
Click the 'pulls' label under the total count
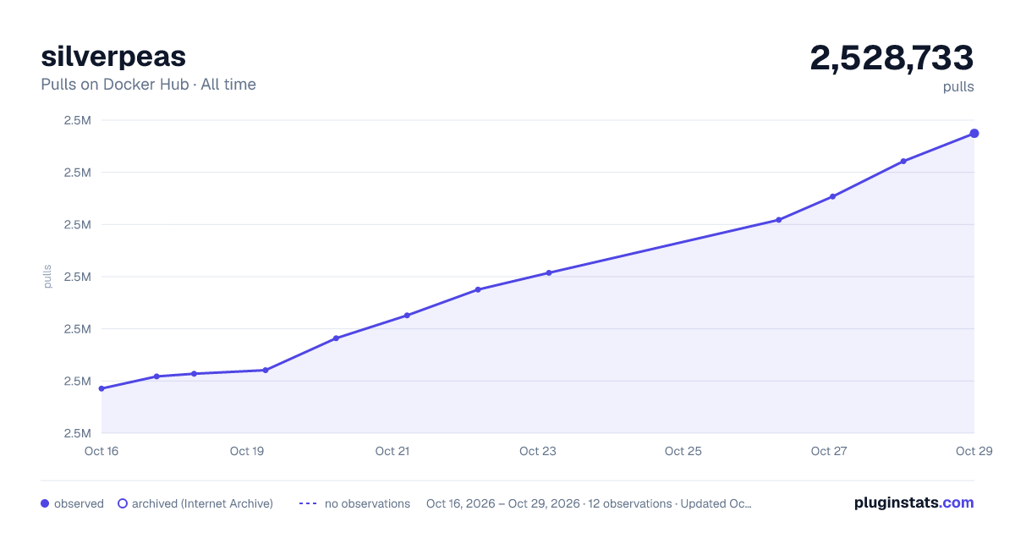[958, 86]
